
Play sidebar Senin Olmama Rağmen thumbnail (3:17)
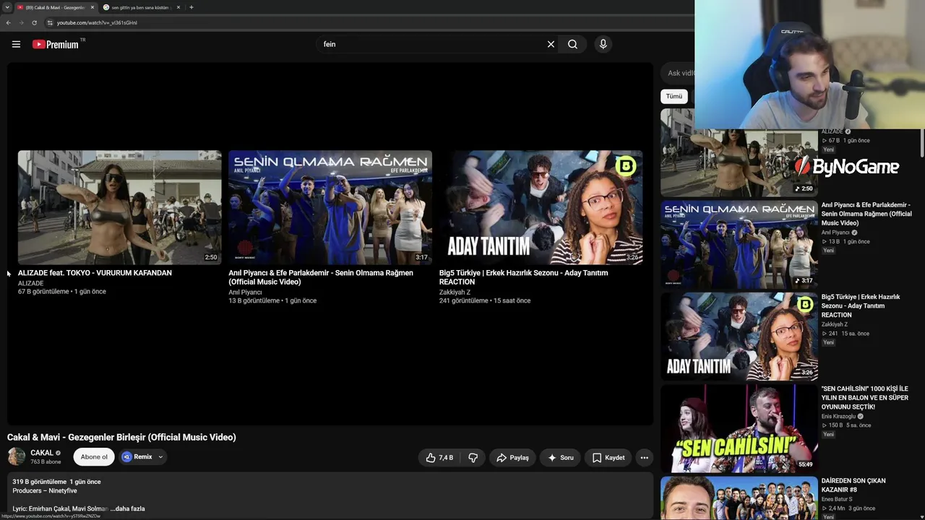tap(739, 245)
